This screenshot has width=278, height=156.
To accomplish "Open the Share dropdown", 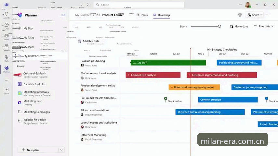I will click(254, 15).
